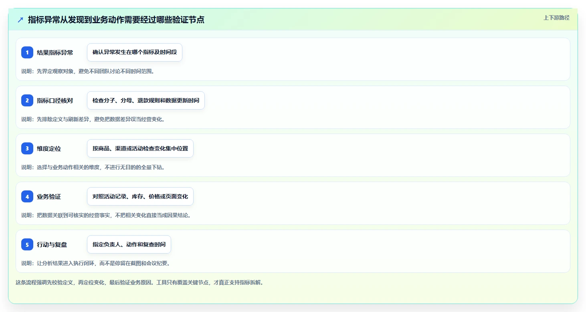Click the 指定负责人、动作和复查时间 chip
Viewport: 586px width, 312px height.
pos(129,244)
